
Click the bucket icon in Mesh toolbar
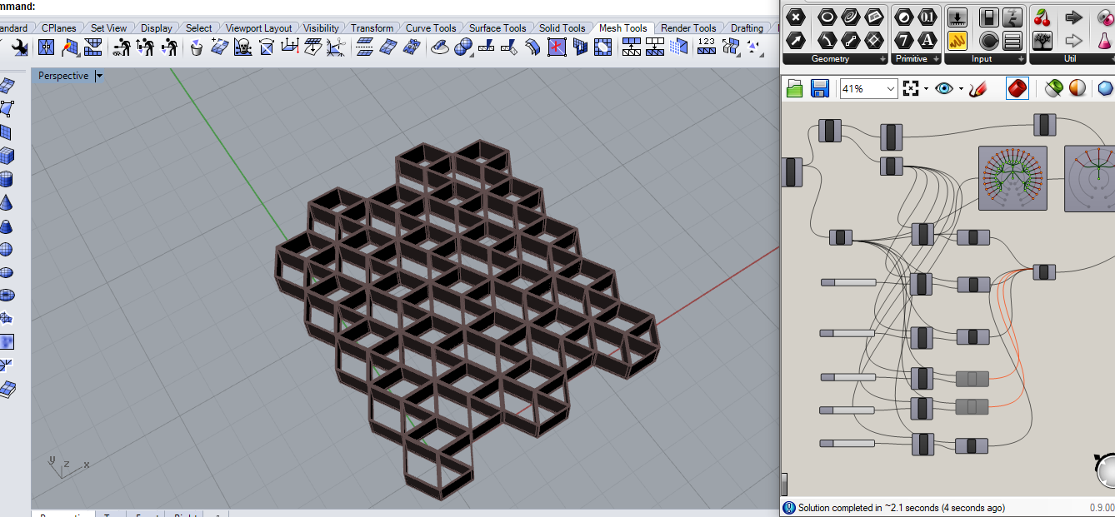197,47
